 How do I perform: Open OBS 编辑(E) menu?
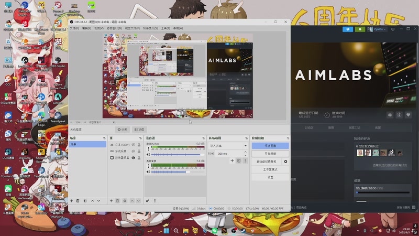(x=86, y=28)
